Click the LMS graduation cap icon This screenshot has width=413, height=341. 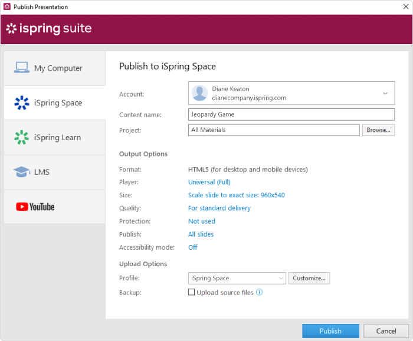tap(22, 172)
